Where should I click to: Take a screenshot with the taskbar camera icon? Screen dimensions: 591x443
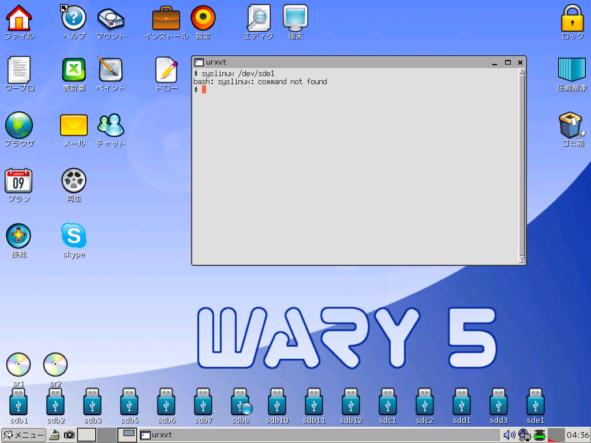coord(69,435)
